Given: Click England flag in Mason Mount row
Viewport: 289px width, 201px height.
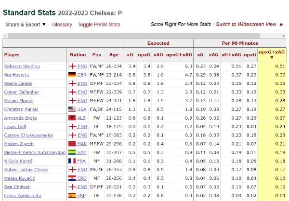Looking at the screenshot, I should tap(72, 101).
